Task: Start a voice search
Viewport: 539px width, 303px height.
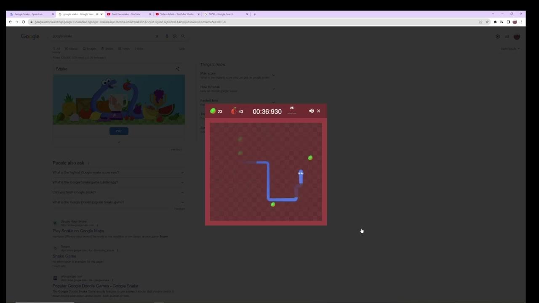Action: [167, 37]
